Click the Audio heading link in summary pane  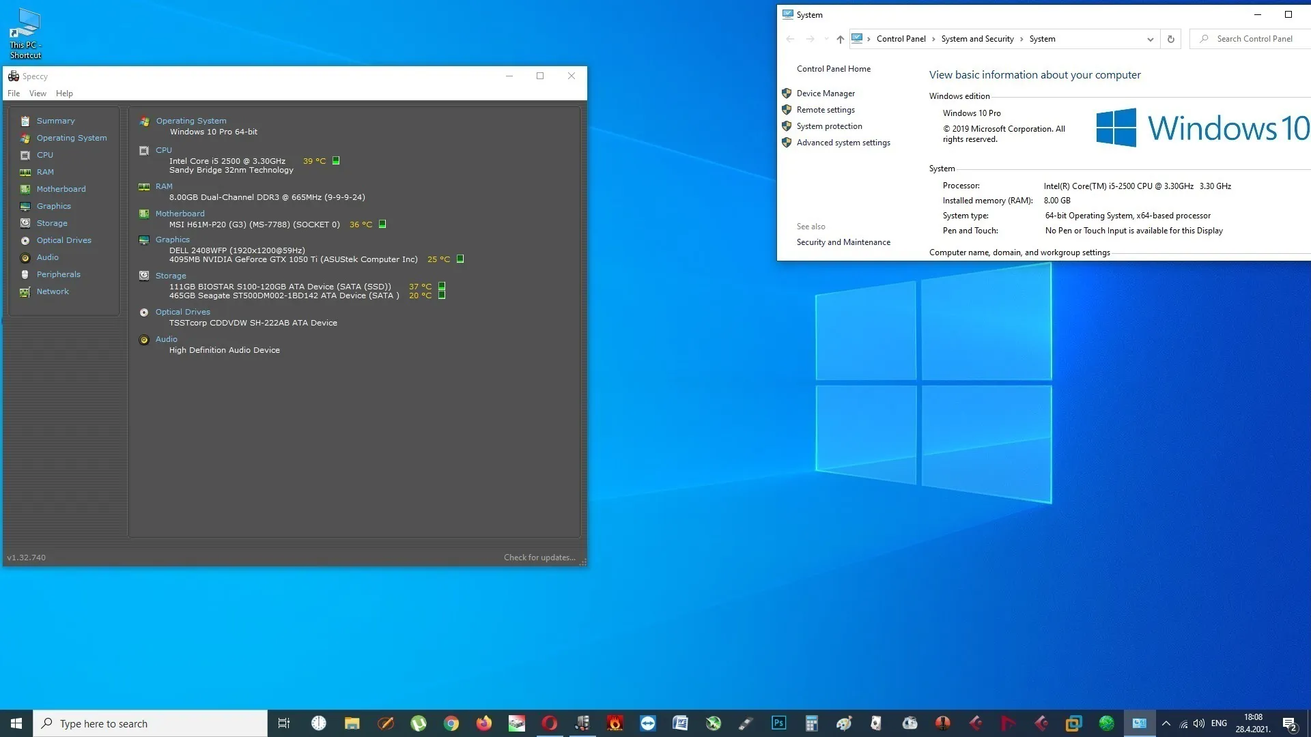coord(167,339)
